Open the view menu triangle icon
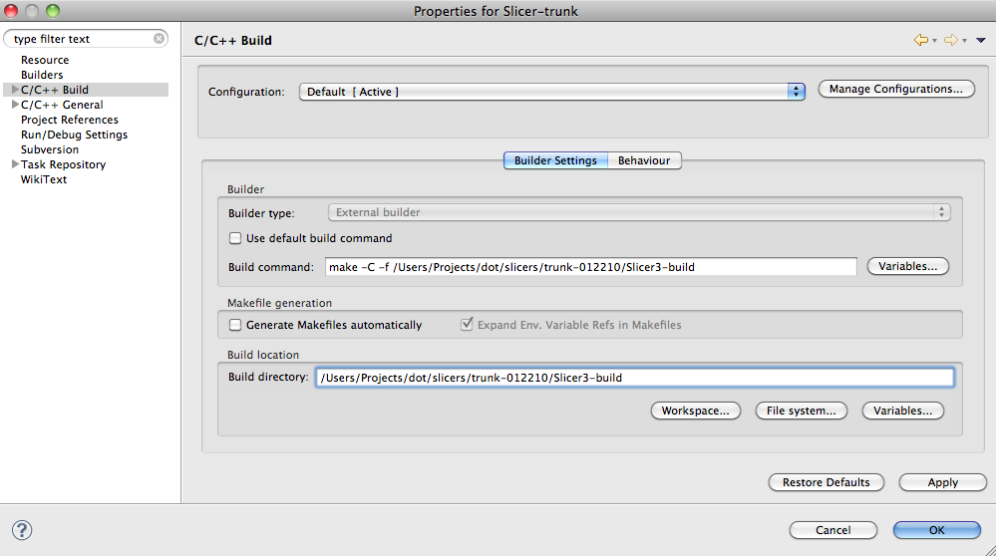This screenshot has height=556, width=996. 980,41
